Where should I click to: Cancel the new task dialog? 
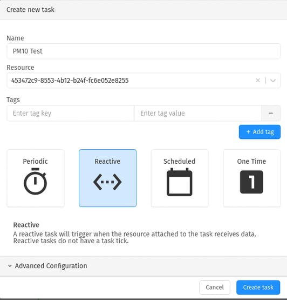[x=215, y=288]
